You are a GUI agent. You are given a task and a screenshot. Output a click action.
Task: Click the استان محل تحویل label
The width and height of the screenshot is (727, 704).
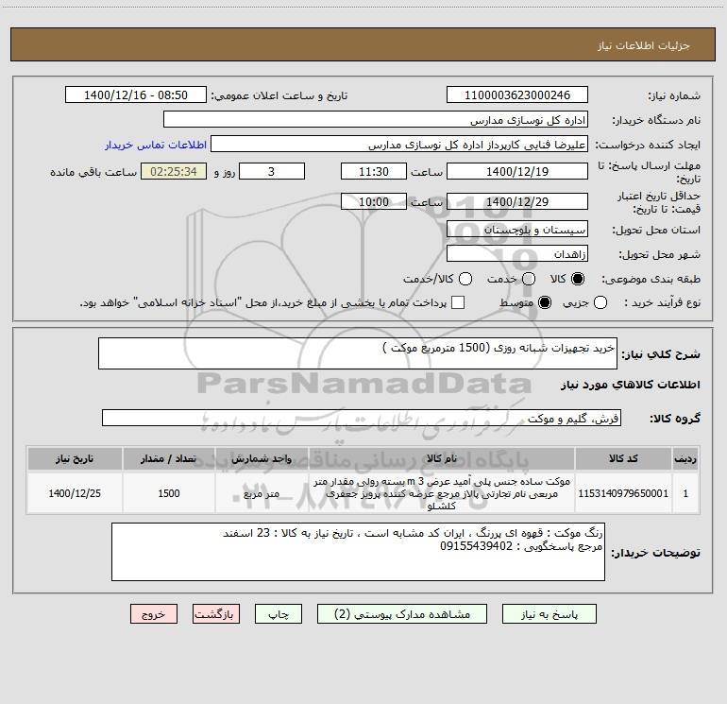[x=656, y=230]
